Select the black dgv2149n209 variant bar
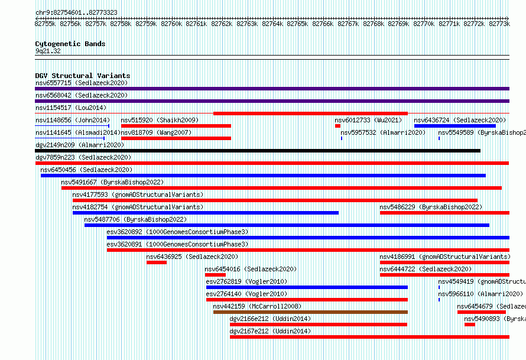Screen dimensions: 526x360 pyautogui.click(x=258, y=151)
